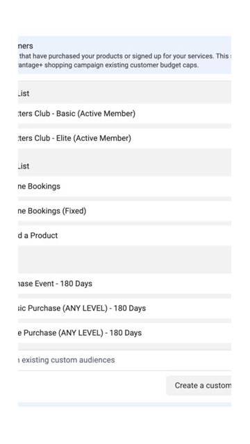
Task: Click the Advantage+ shopping campaign budget caps text
Action: pos(108,65)
